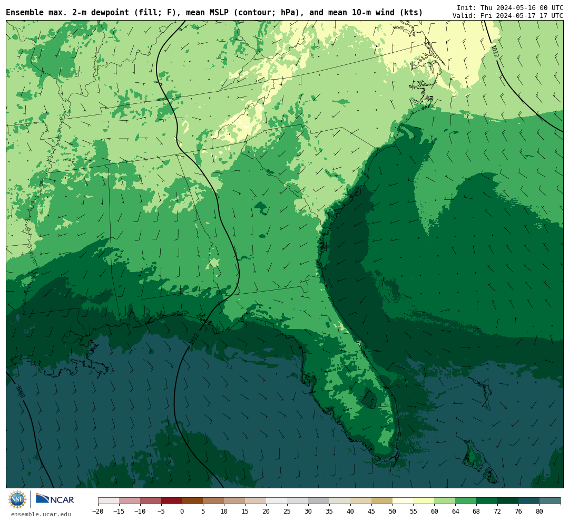Click the 1012 contour label over the Atlantic

point(495,51)
